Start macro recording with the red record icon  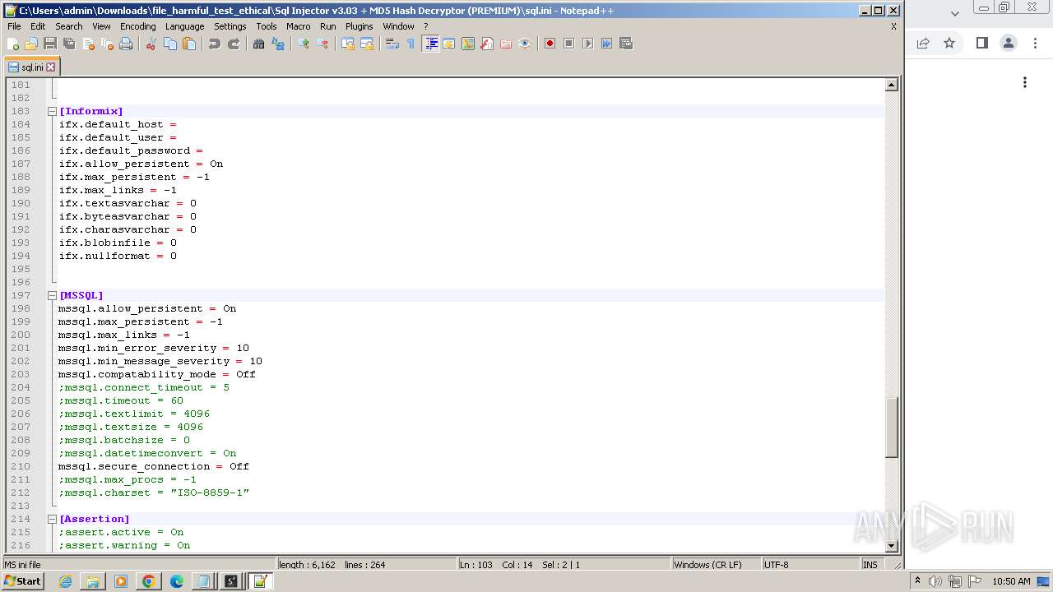pos(550,44)
